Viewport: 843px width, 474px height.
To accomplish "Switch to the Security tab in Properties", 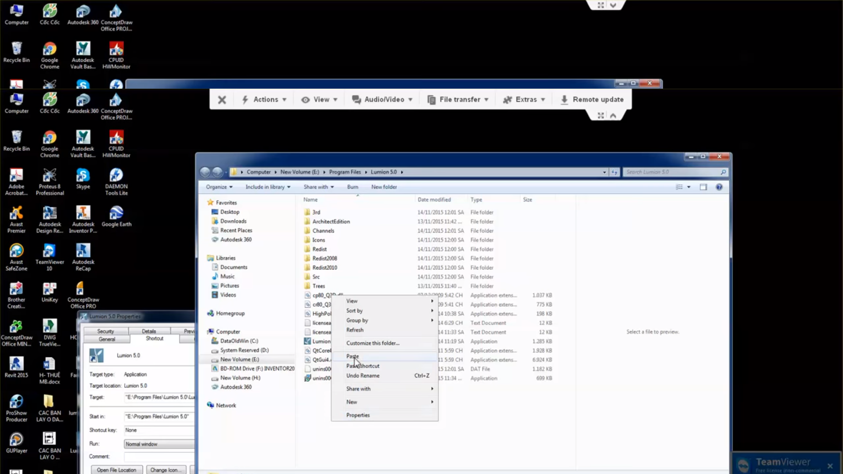I will pos(105,331).
